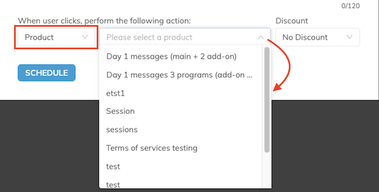379x192 pixels.
Task: Select "Terms of services testing" from the list
Action: (152, 148)
